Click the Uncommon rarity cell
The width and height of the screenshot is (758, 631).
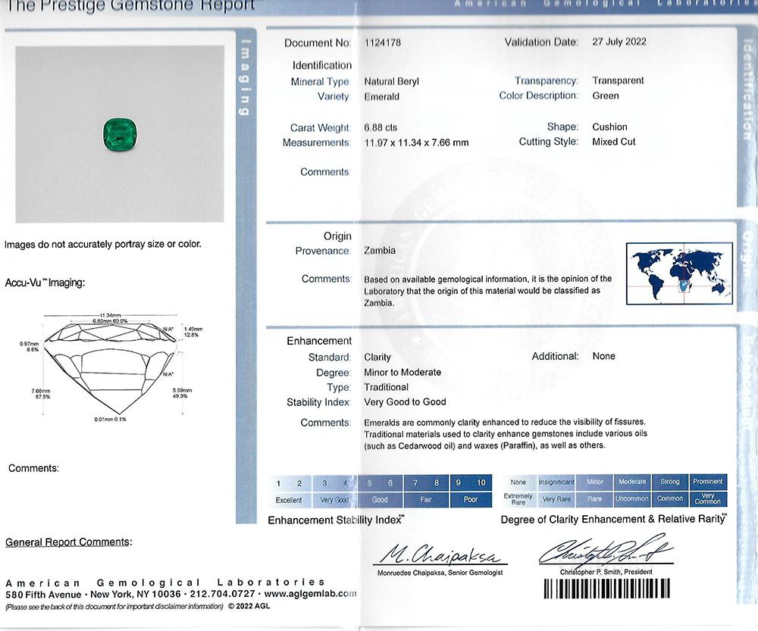click(x=632, y=499)
